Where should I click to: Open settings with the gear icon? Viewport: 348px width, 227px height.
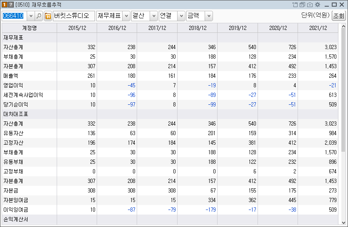(x=318, y=5)
